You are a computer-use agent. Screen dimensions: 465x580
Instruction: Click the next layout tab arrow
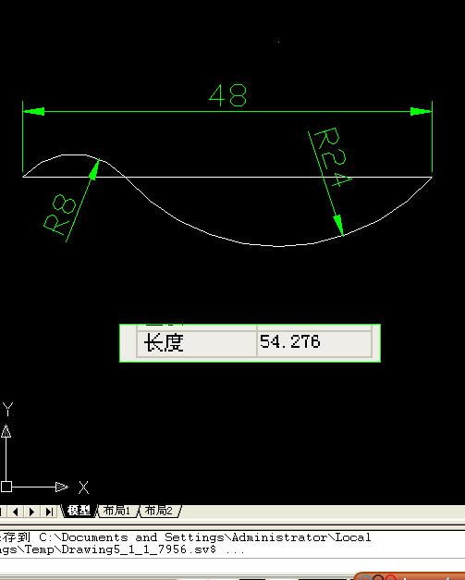tap(31, 512)
